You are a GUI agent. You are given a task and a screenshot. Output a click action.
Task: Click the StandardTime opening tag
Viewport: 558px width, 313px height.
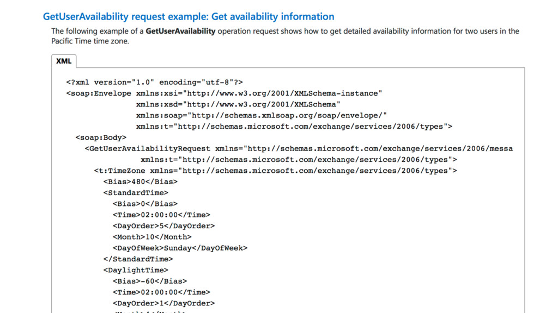point(136,192)
